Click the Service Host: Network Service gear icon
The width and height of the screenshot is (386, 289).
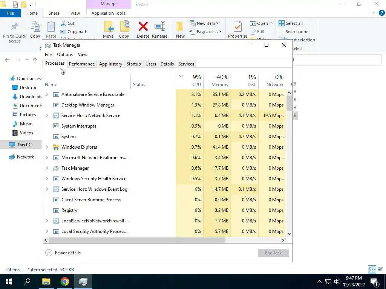coord(56,116)
